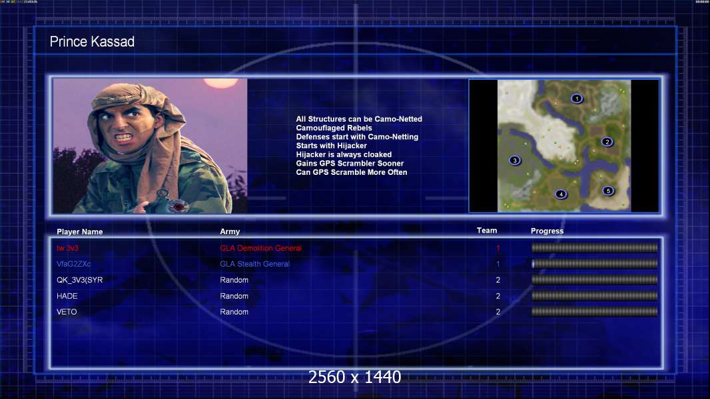Click the Team column header
Viewport: 710px width, 399px height.
(487, 231)
